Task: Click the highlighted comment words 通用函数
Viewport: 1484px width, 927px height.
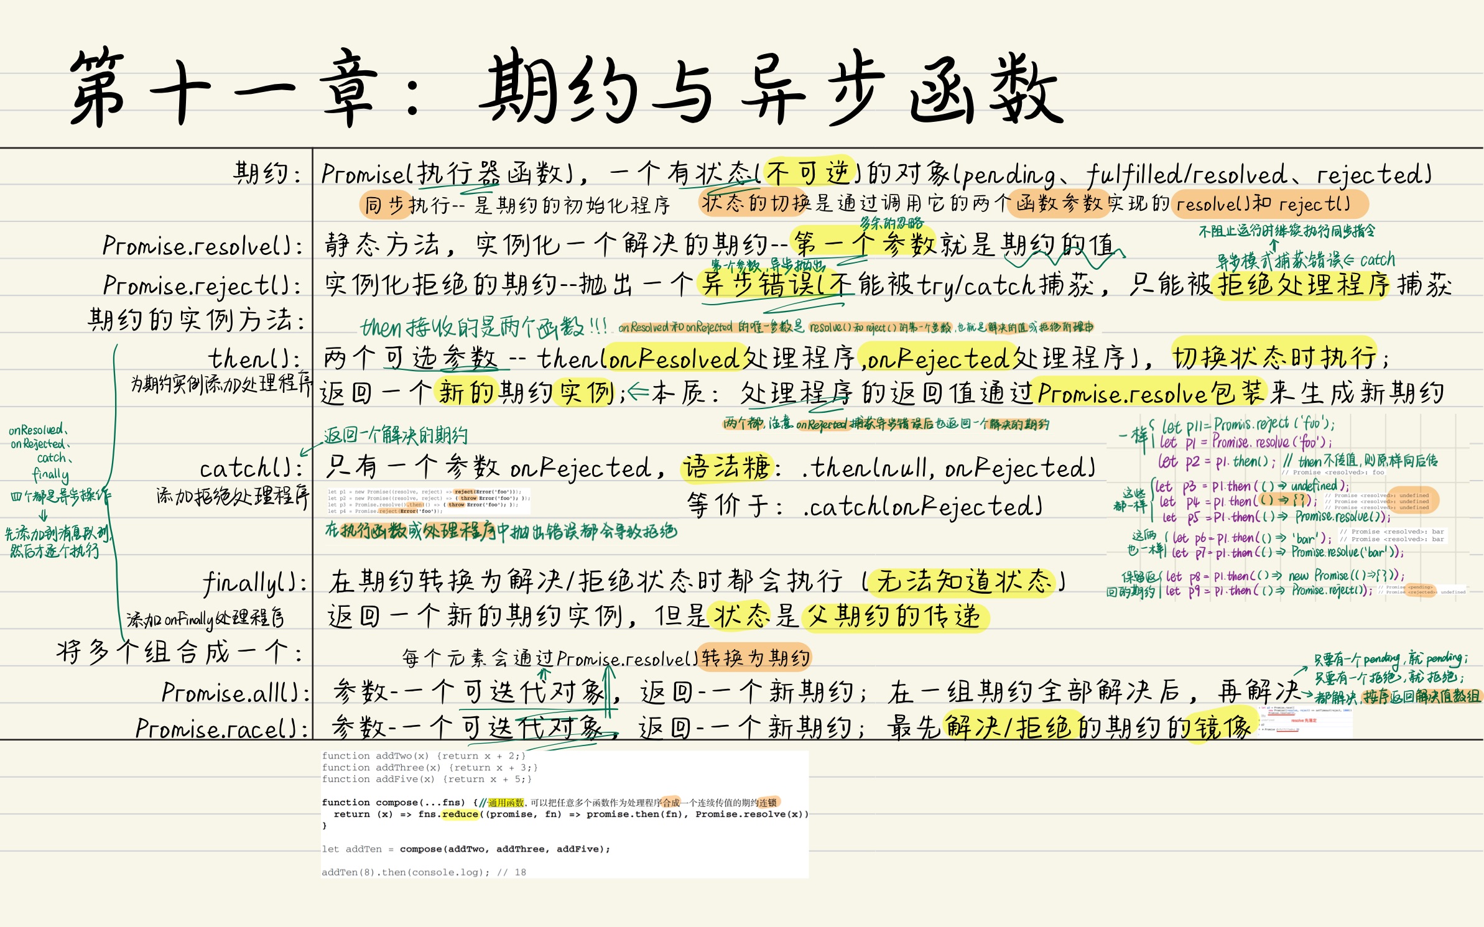Action: coord(506,803)
